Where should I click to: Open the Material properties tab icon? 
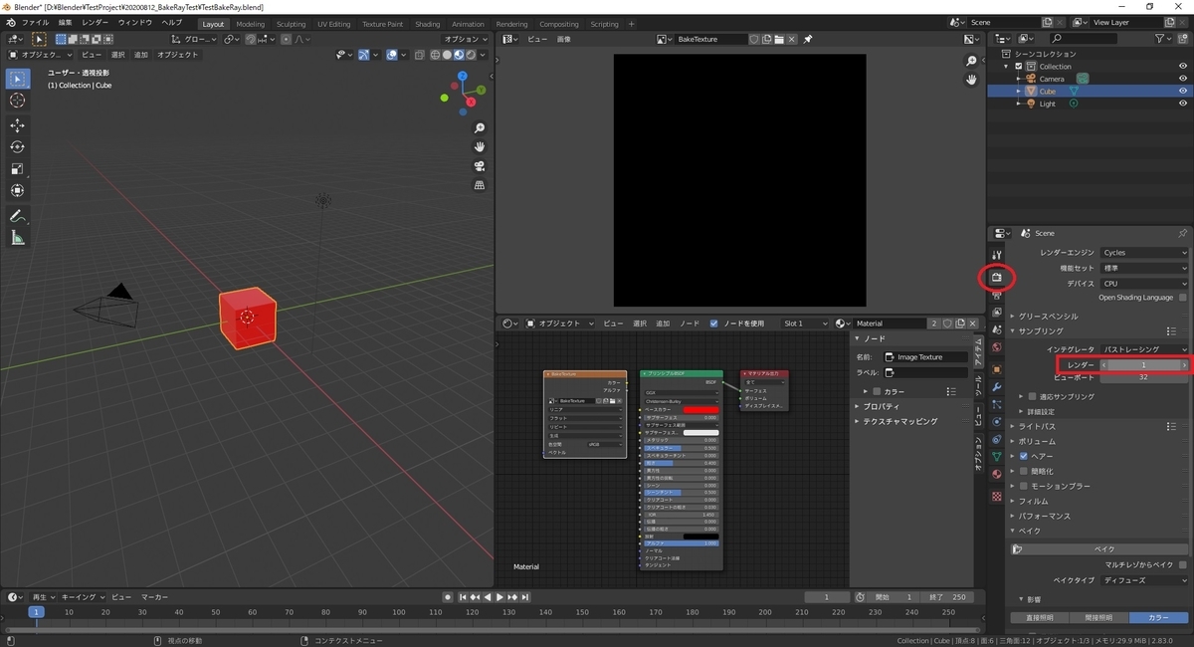click(x=996, y=474)
